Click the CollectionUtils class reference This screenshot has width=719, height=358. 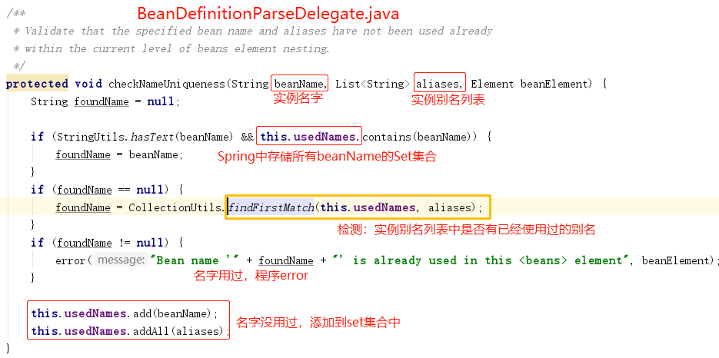(175, 207)
